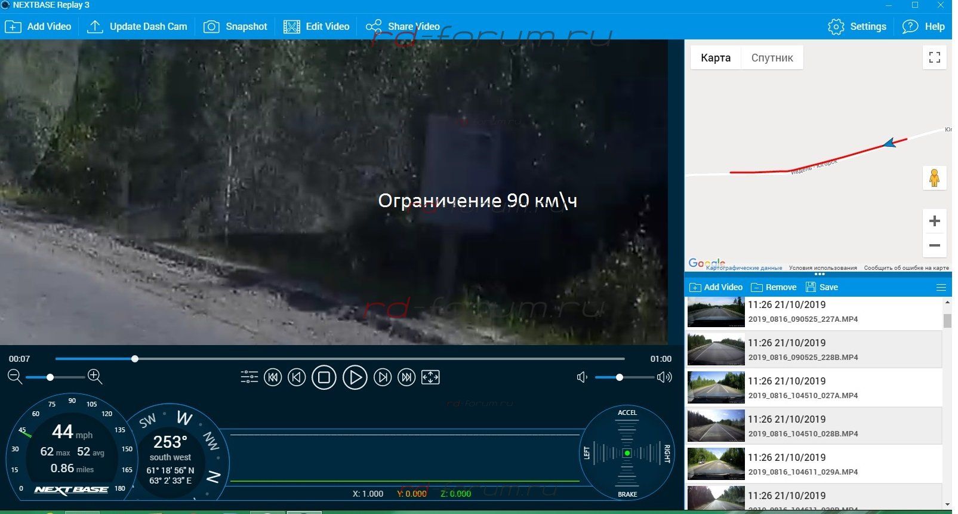Screen dimensions: 958x514
Task: Toggle map fullscreen view
Action: (x=935, y=57)
